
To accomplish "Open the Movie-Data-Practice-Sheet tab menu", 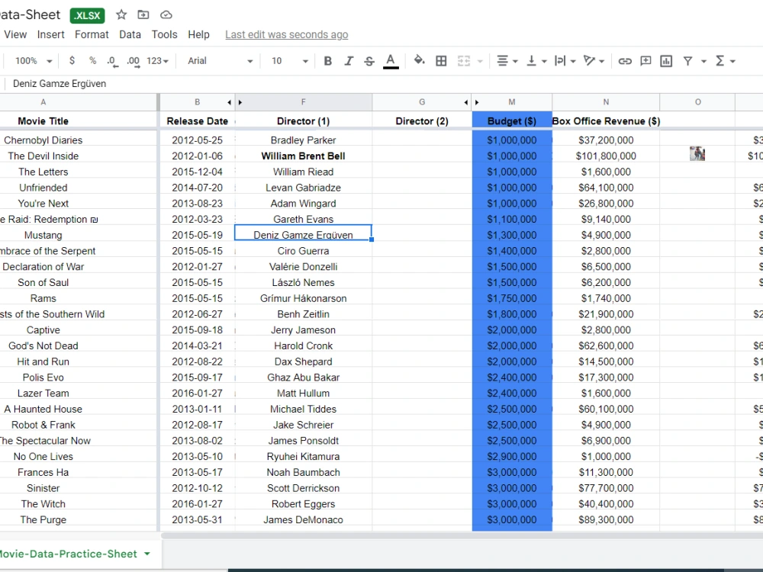I will coord(148,555).
